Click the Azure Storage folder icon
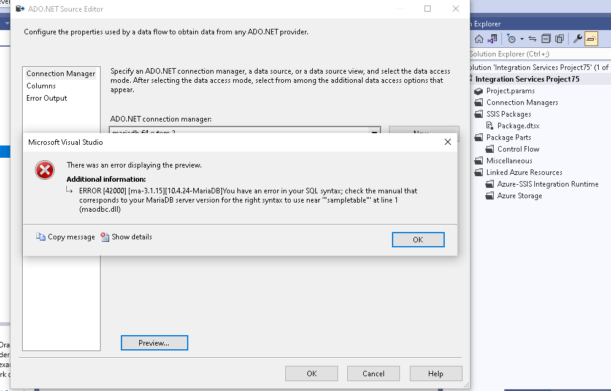Image resolution: width=611 pixels, height=391 pixels. (490, 196)
